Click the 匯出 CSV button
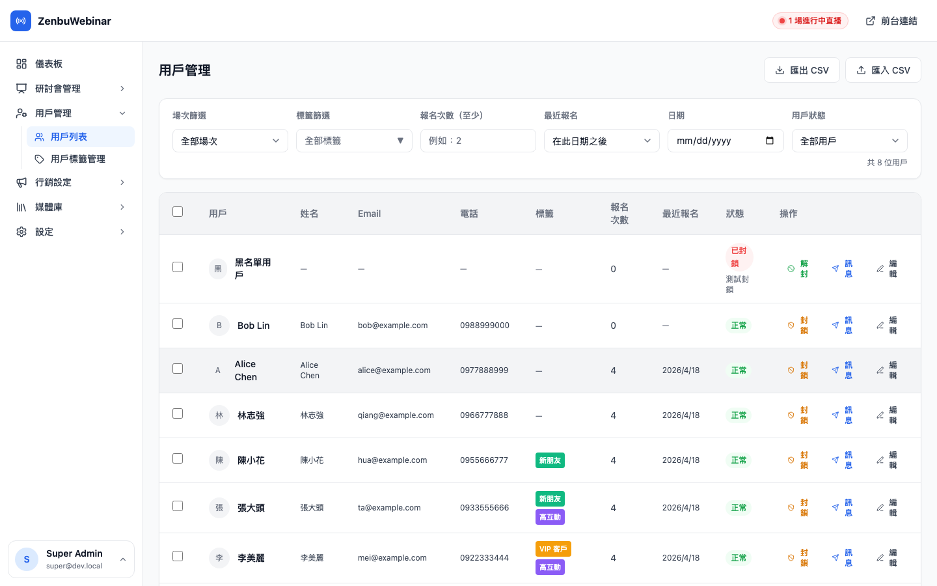Image resolution: width=937 pixels, height=586 pixels. [802, 70]
